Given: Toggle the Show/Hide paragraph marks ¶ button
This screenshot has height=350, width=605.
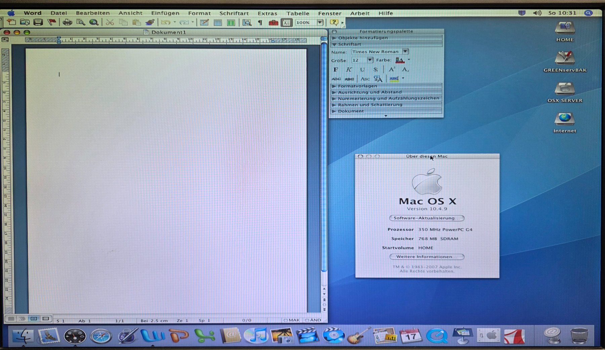Looking at the screenshot, I should [260, 22].
